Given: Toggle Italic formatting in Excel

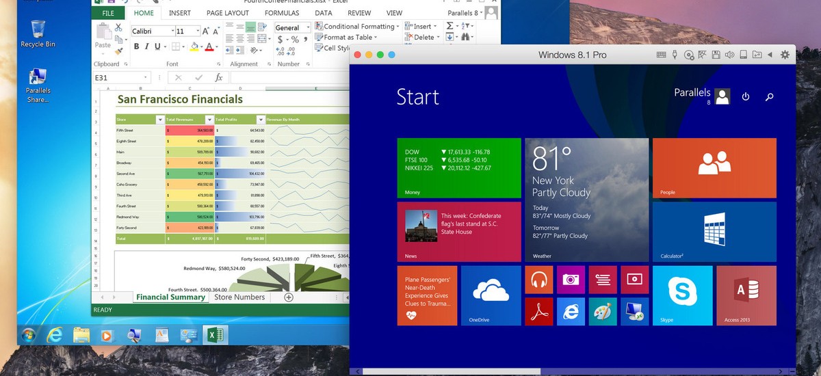Looking at the screenshot, I should [147, 47].
